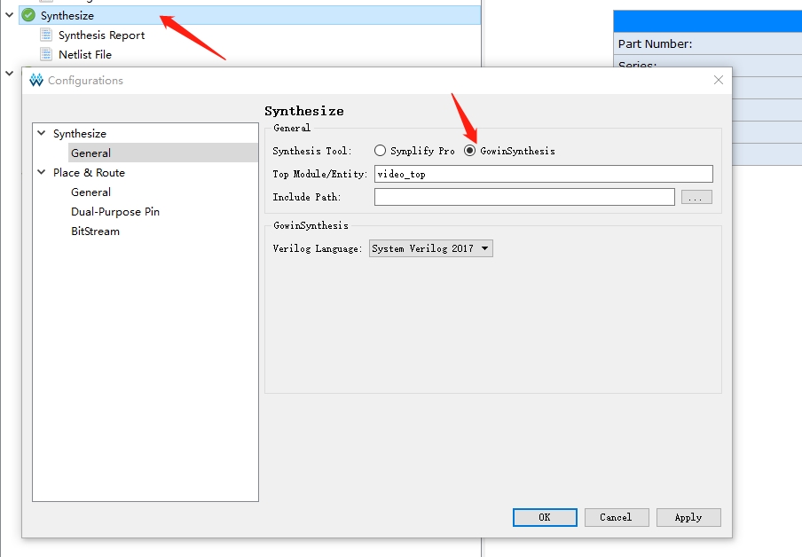
Task: Click the Top Module/Entity input field
Action: [543, 174]
